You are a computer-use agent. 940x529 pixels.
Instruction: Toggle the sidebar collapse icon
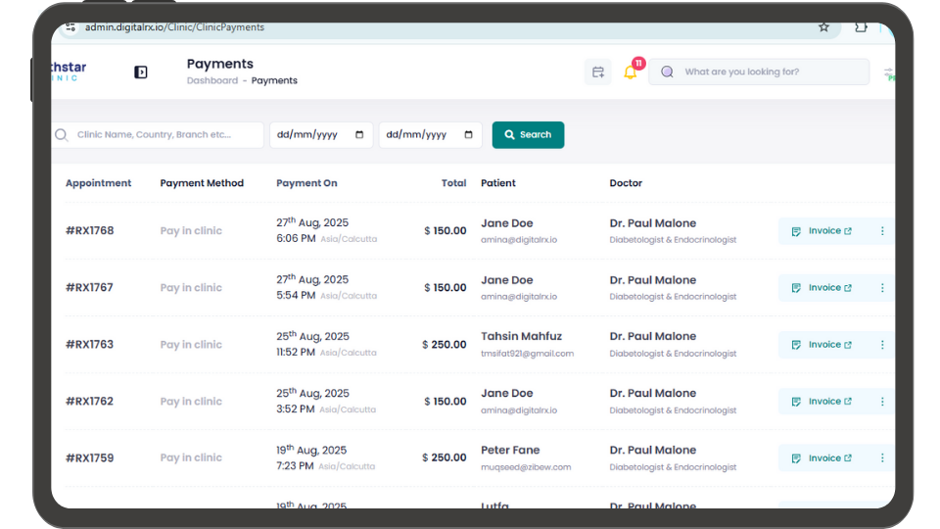pyautogui.click(x=141, y=72)
